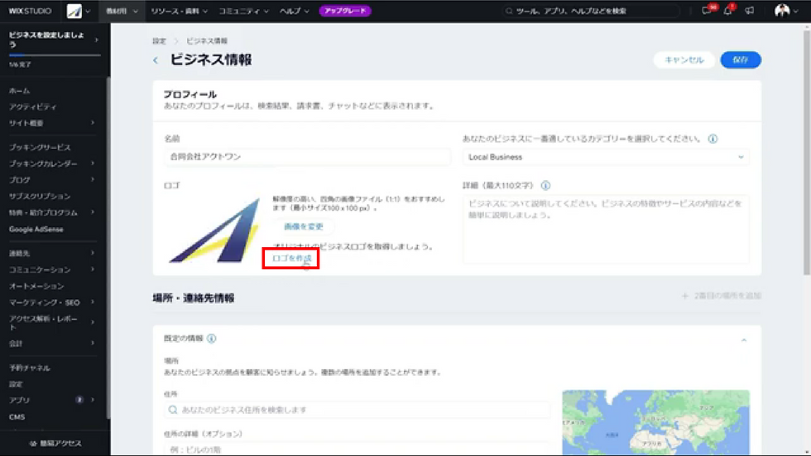Open アプリ in sidebar
The height and width of the screenshot is (456, 811).
[x=19, y=400]
